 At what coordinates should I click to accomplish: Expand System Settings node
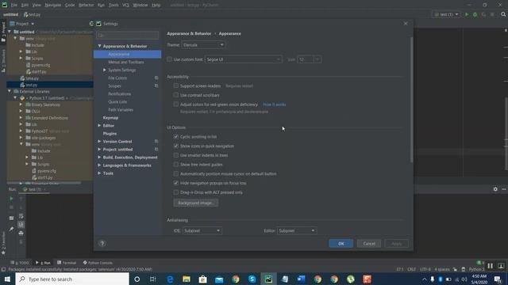click(105, 70)
